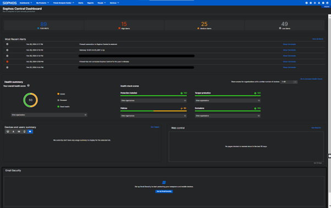
Task: Click the Gateway is Up alert text
Action: 92,50
